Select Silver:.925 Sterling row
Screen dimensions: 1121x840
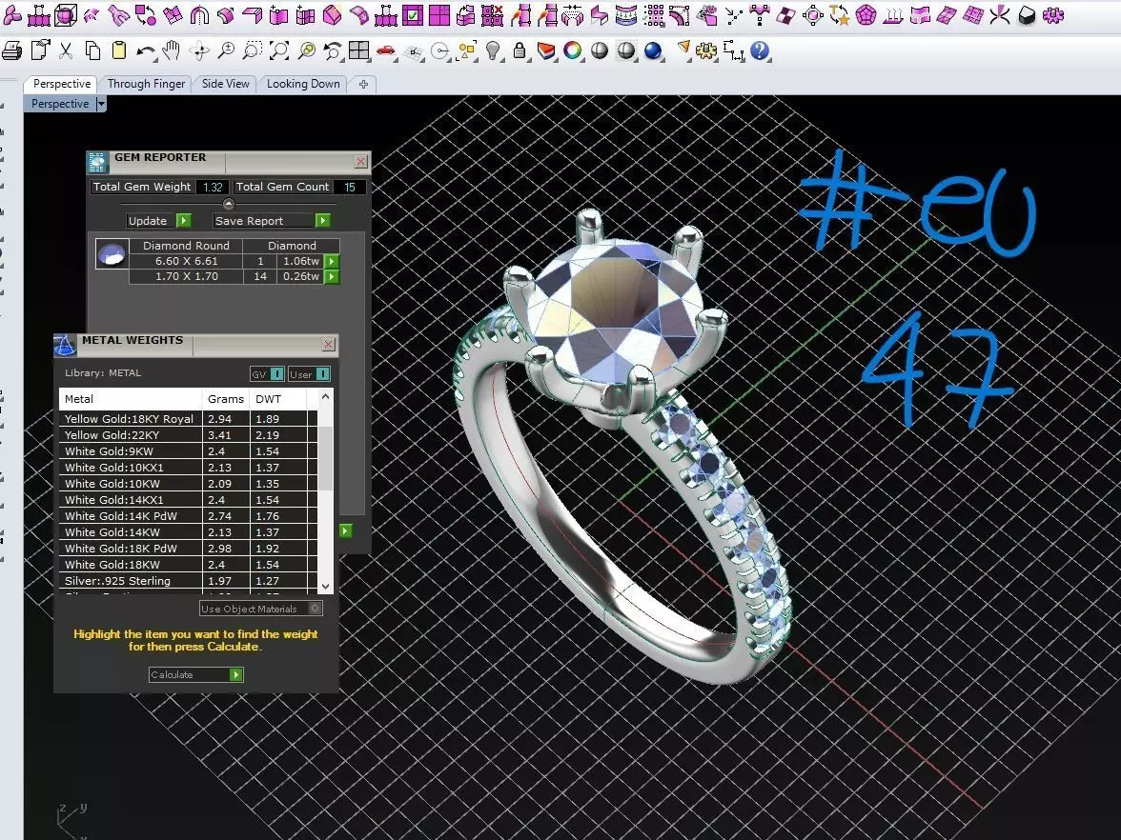coord(188,581)
